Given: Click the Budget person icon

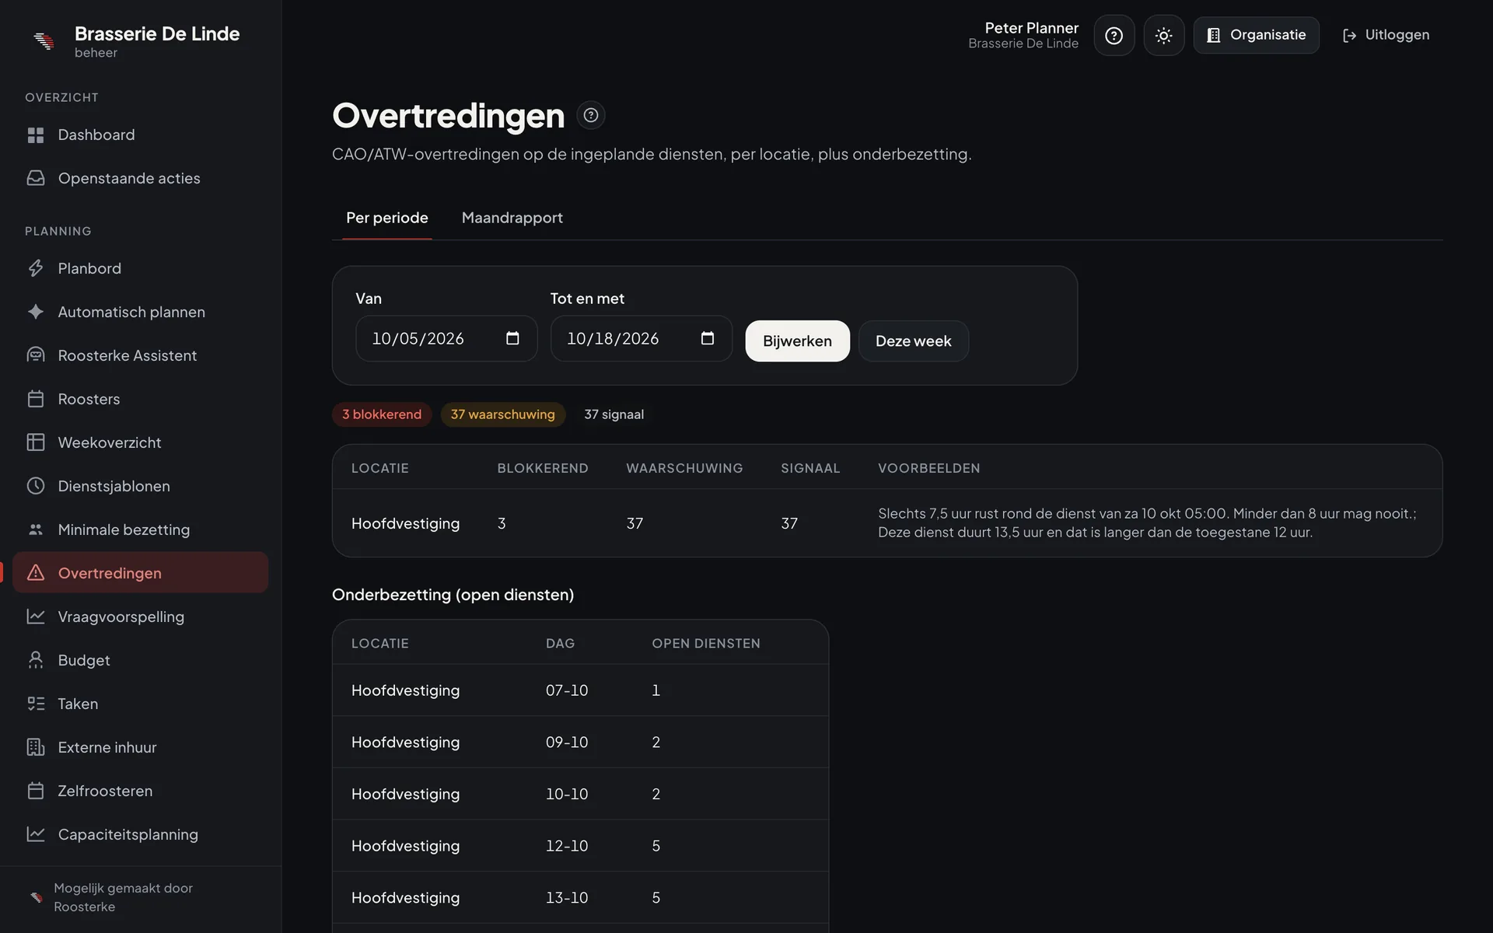Looking at the screenshot, I should [x=36, y=661].
